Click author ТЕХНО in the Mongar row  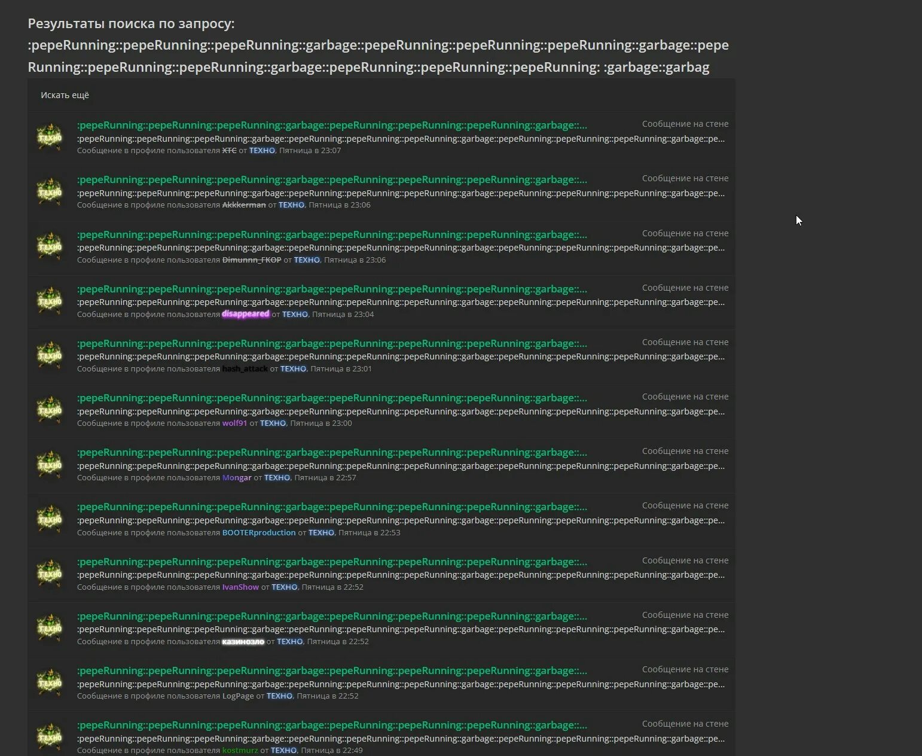point(277,478)
